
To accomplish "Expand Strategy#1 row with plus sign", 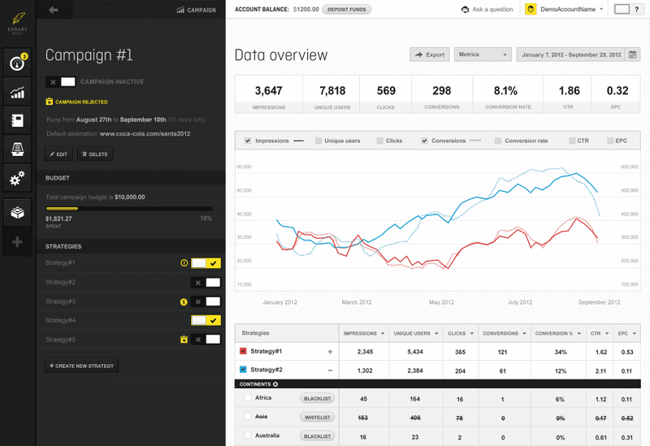I will tap(330, 352).
